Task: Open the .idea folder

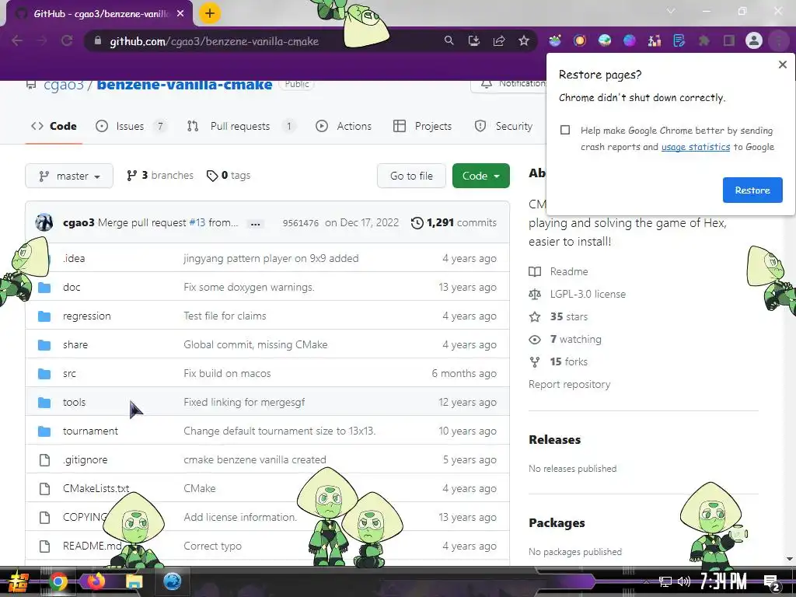Action: [x=74, y=258]
